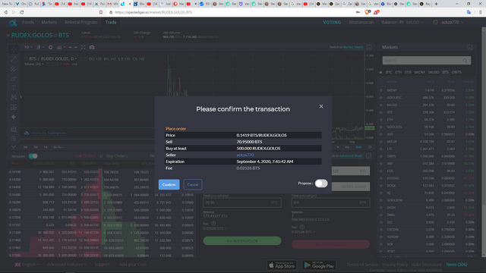The width and height of the screenshot is (486, 273).
Task: Open candlestick chart style dropdown
Action: (x=40, y=47)
